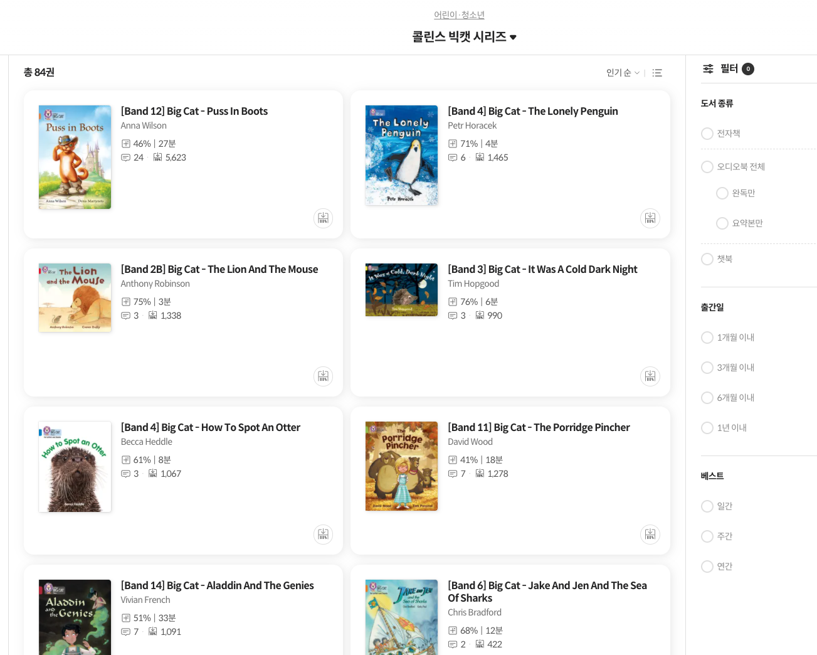
Task: Download The Lion And The Mouse book
Action: [x=323, y=376]
